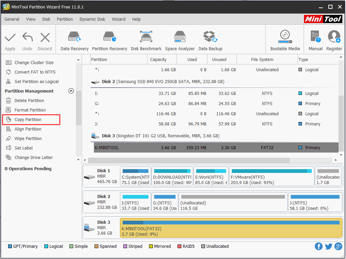The width and height of the screenshot is (346, 259).
Task: Select the 116.46 GB unallocated row
Action: click(x=216, y=114)
